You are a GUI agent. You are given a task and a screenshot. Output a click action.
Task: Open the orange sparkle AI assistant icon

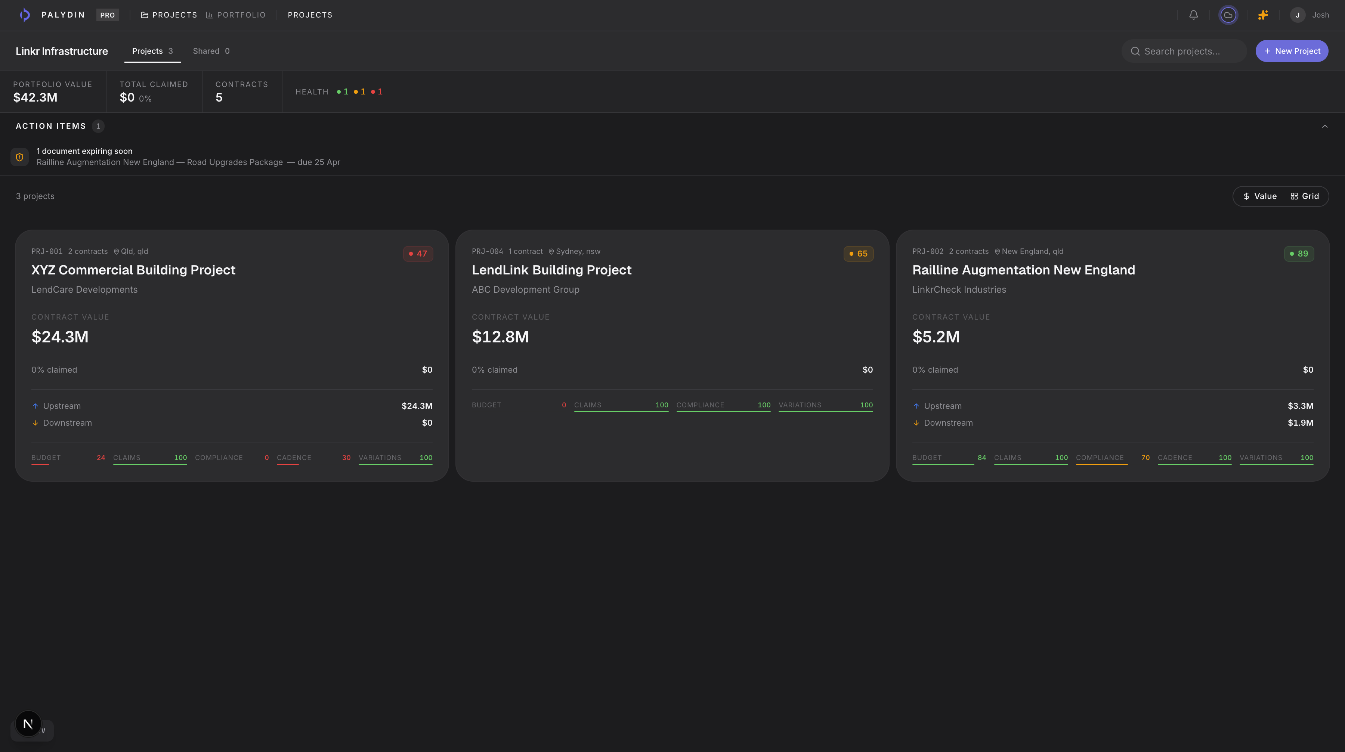(1262, 15)
